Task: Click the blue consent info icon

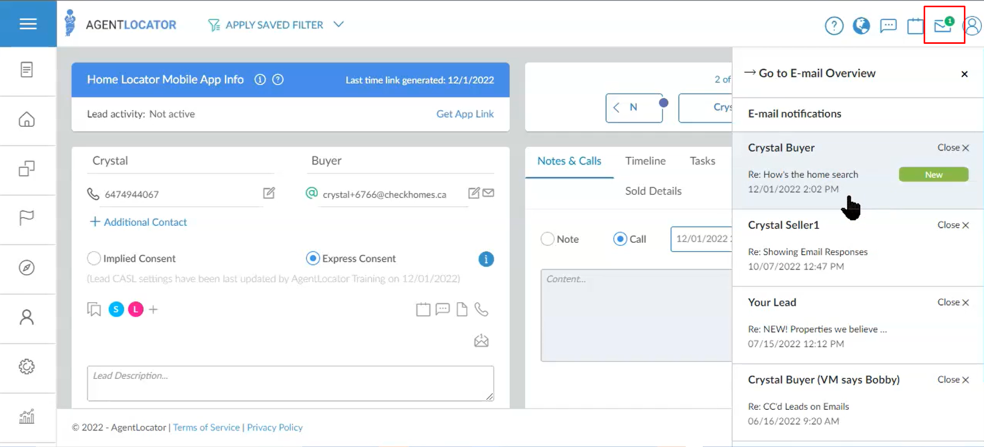Action: (486, 259)
